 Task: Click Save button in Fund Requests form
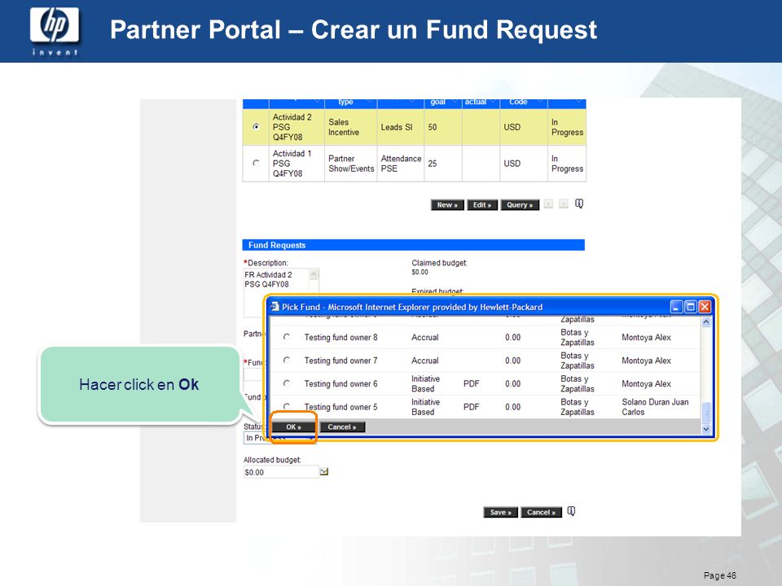(500, 512)
